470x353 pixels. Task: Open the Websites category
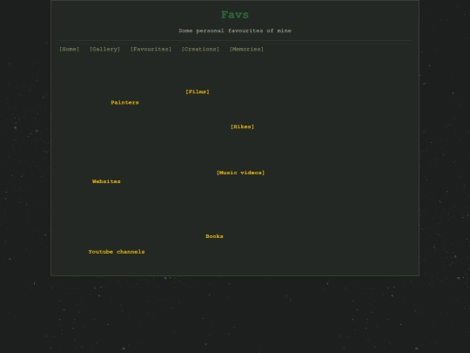pyautogui.click(x=106, y=181)
